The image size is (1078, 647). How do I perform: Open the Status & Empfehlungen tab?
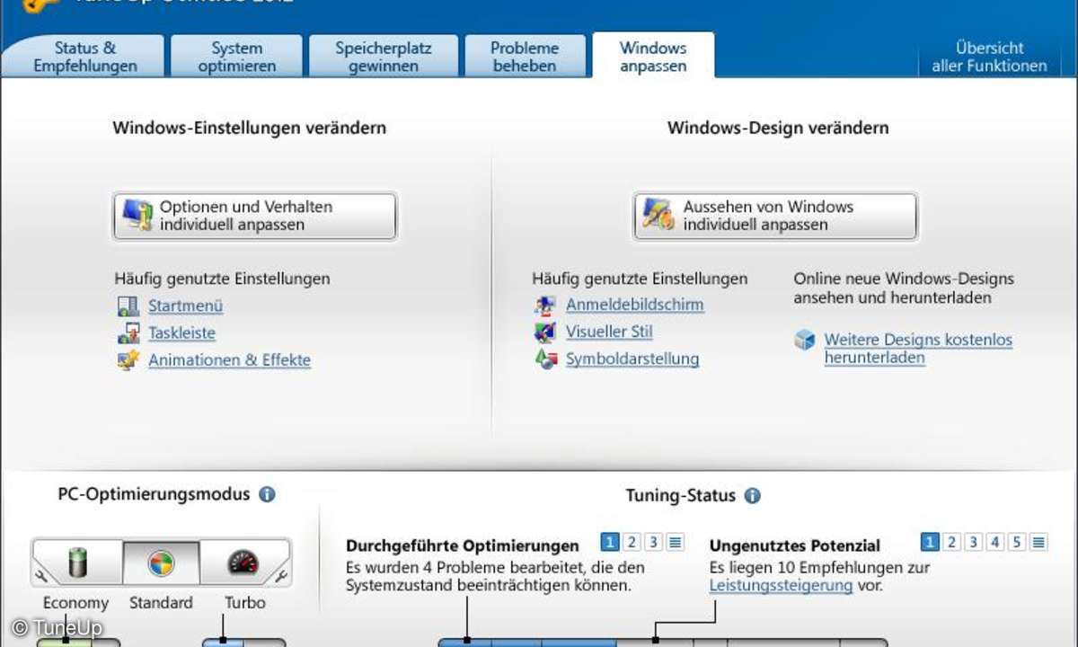(x=84, y=57)
